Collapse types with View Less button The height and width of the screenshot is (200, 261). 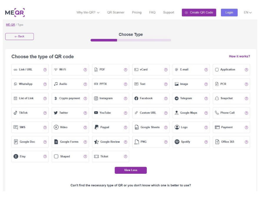pyautogui.click(x=131, y=170)
